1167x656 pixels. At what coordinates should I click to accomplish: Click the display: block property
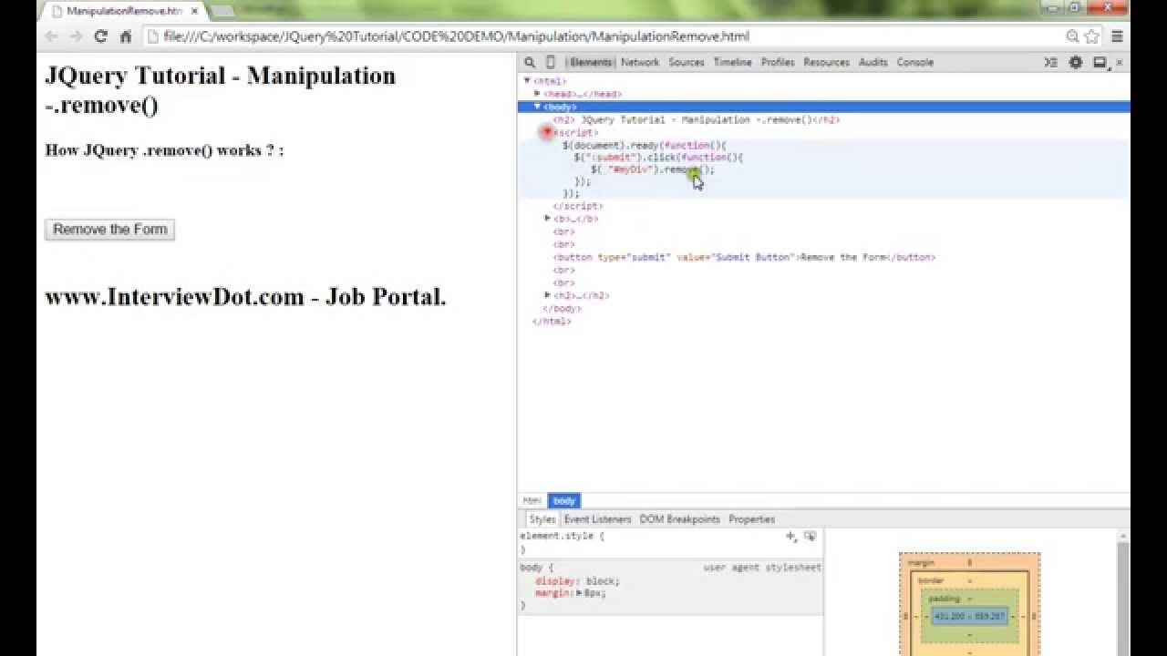click(577, 580)
